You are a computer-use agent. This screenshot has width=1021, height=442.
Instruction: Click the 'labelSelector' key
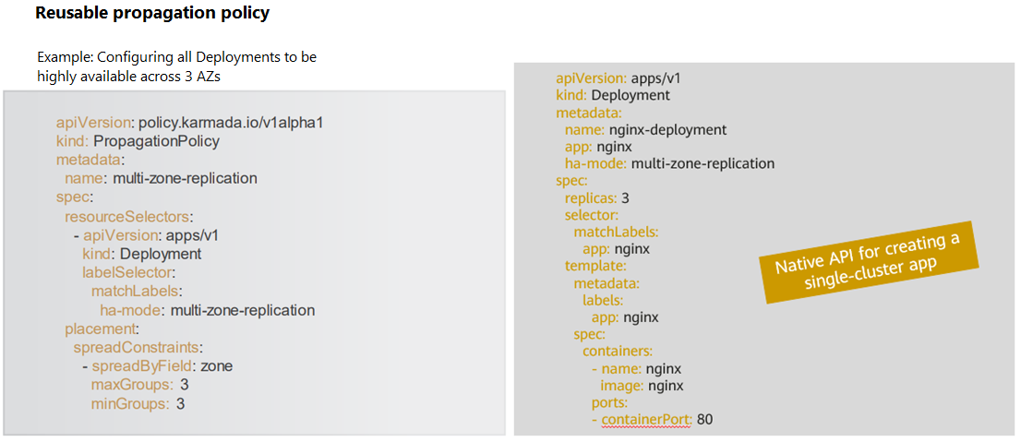click(x=129, y=273)
